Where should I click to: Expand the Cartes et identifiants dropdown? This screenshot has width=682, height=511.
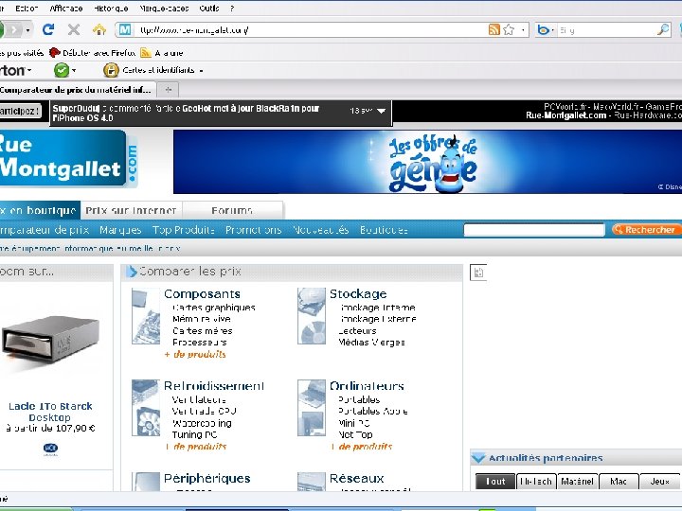(x=202, y=70)
